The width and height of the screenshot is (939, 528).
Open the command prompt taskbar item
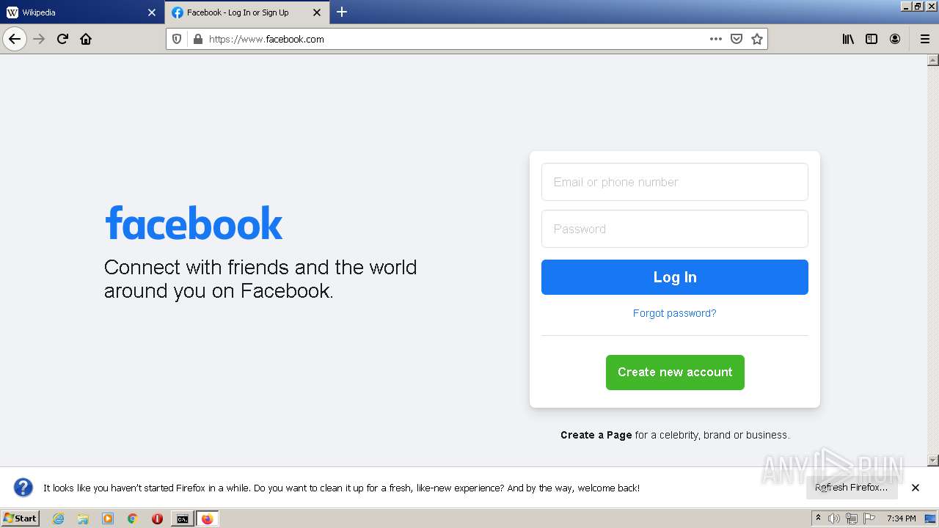tap(182, 518)
